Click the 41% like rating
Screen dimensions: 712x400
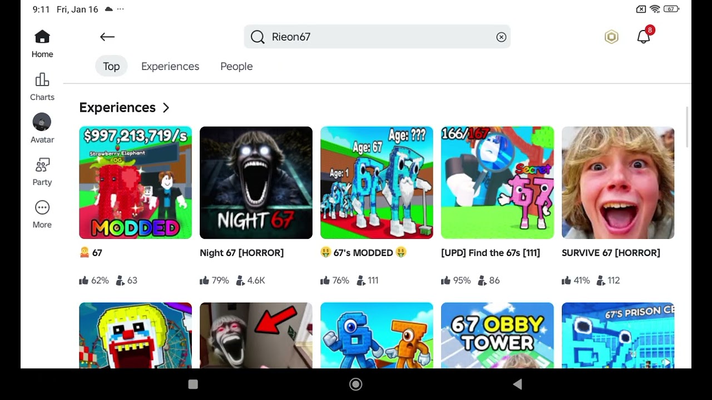pos(577,281)
